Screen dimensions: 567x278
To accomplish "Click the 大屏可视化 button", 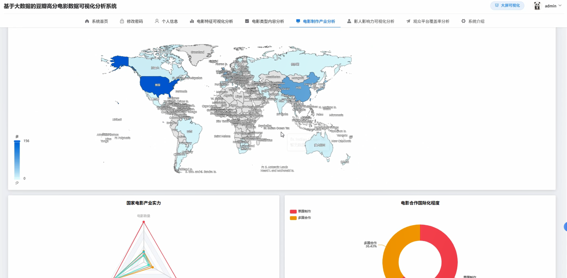I will coord(507,6).
